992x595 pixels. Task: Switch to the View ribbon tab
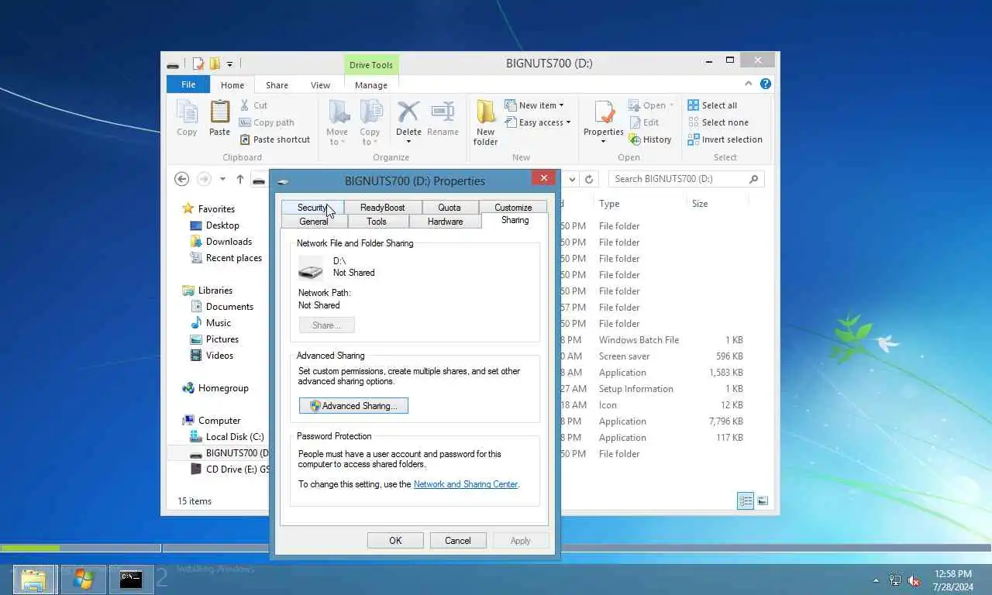click(x=320, y=85)
